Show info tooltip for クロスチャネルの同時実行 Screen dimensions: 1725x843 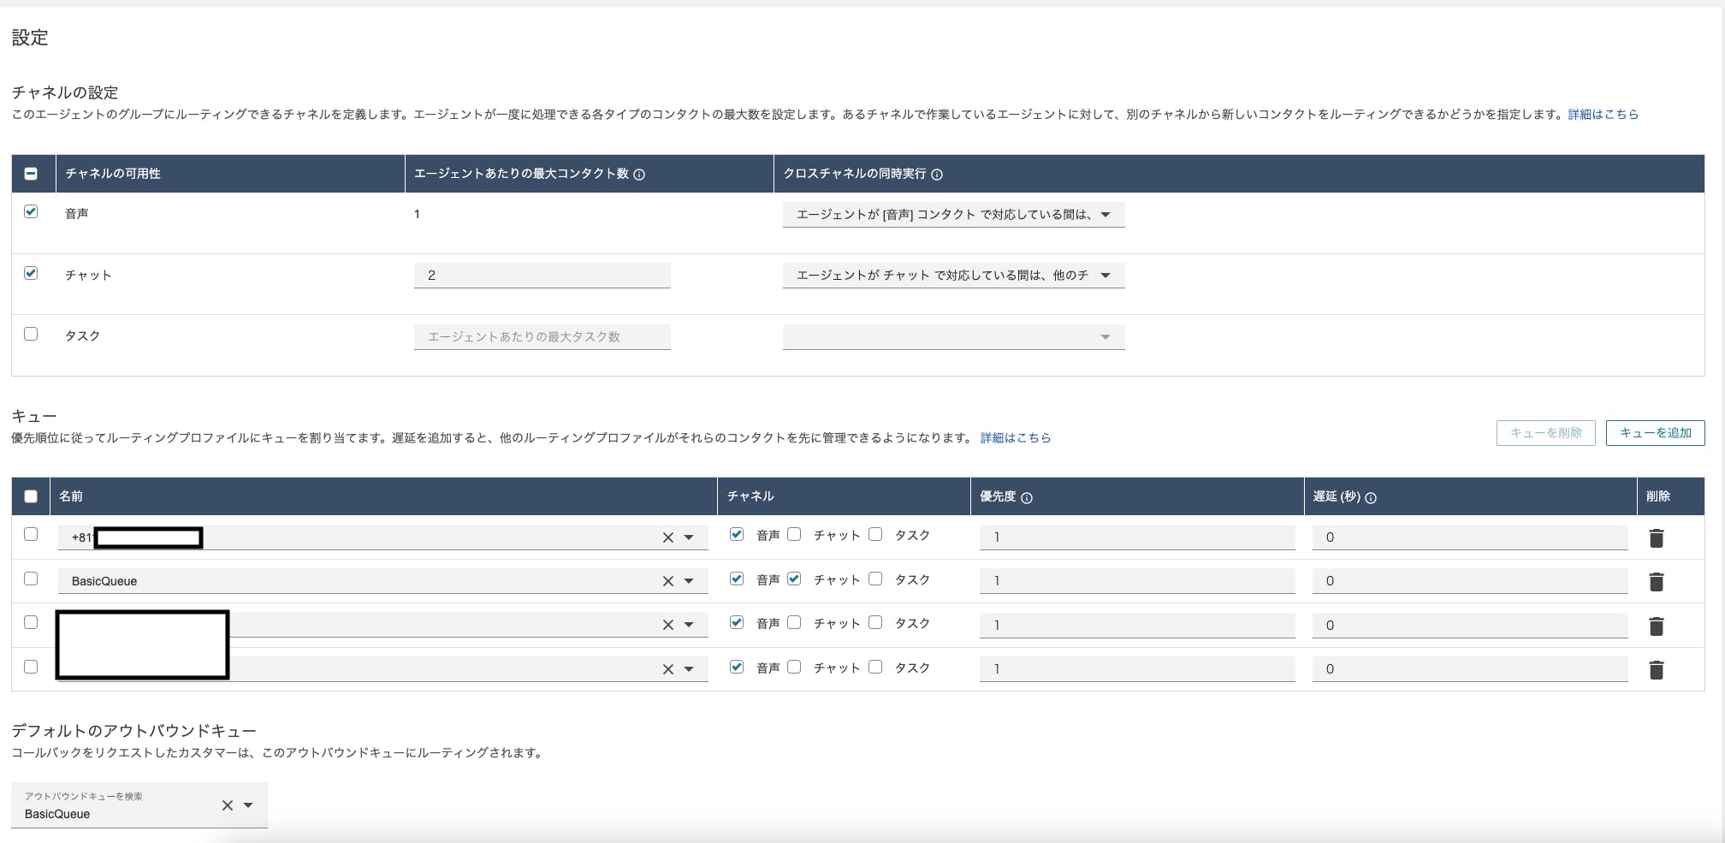point(937,175)
